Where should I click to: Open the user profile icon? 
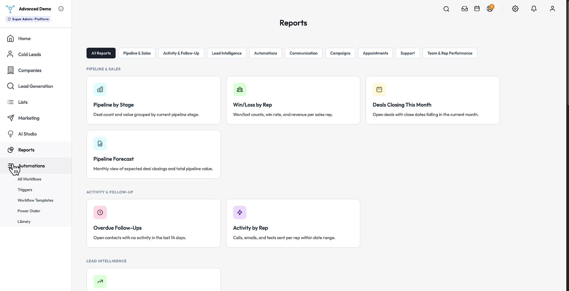click(552, 9)
